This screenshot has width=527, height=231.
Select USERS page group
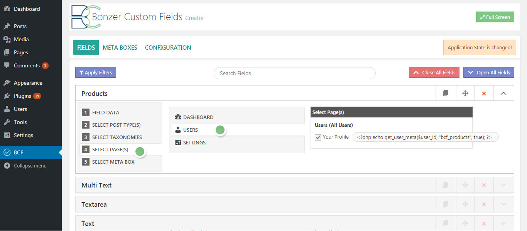[x=238, y=130]
